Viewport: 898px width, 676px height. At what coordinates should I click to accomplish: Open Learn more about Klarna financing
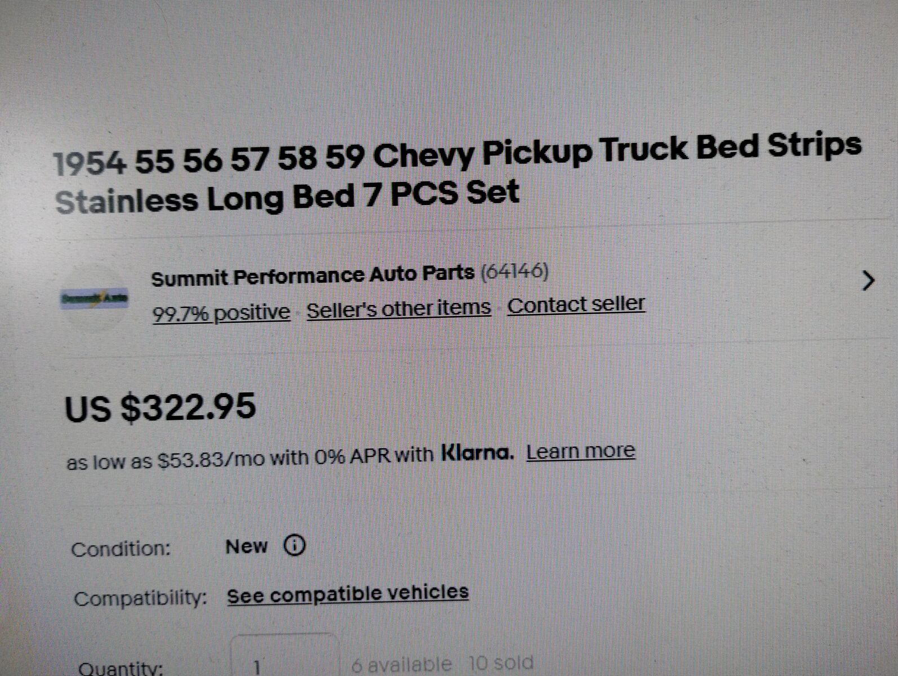[x=581, y=451]
